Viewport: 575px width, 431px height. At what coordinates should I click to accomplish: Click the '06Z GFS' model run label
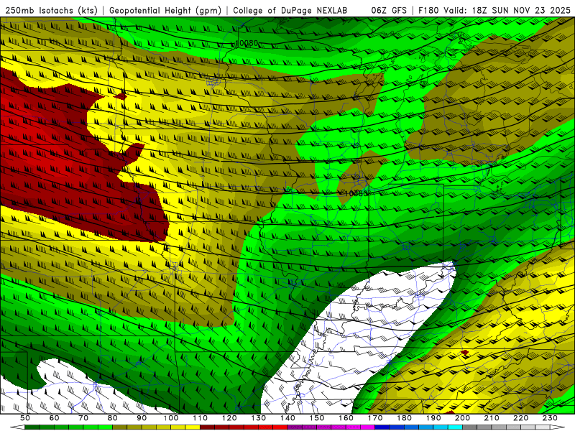389,10
